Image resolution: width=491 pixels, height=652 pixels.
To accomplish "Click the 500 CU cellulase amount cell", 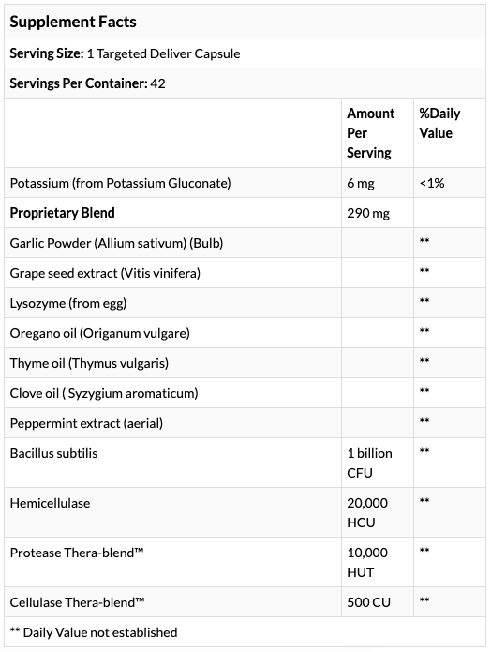I will tap(369, 602).
